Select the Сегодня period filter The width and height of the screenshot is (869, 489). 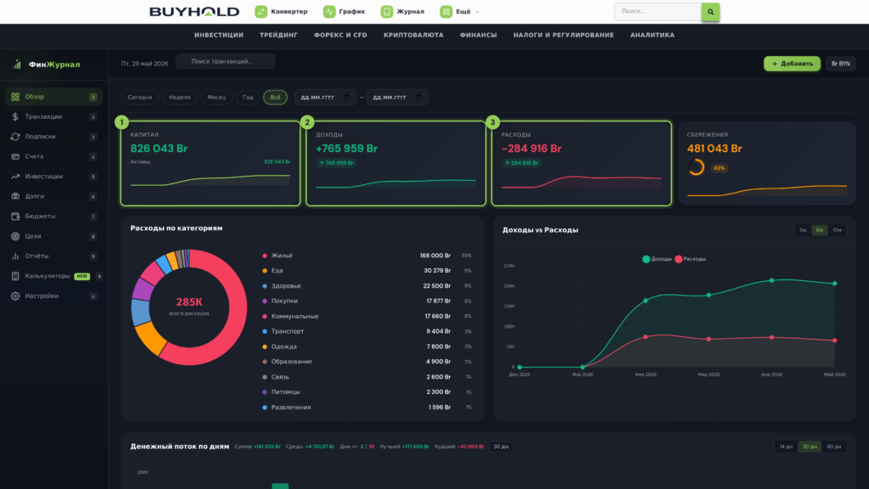tap(140, 97)
